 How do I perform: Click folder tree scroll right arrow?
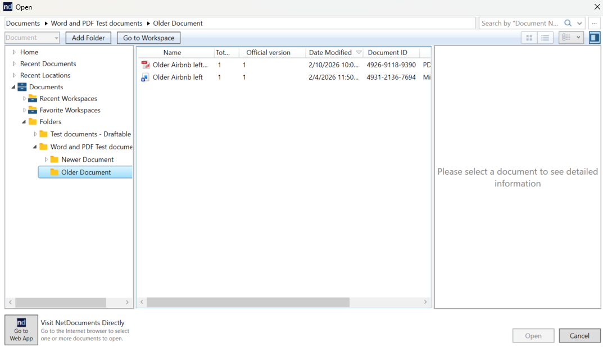pos(128,303)
